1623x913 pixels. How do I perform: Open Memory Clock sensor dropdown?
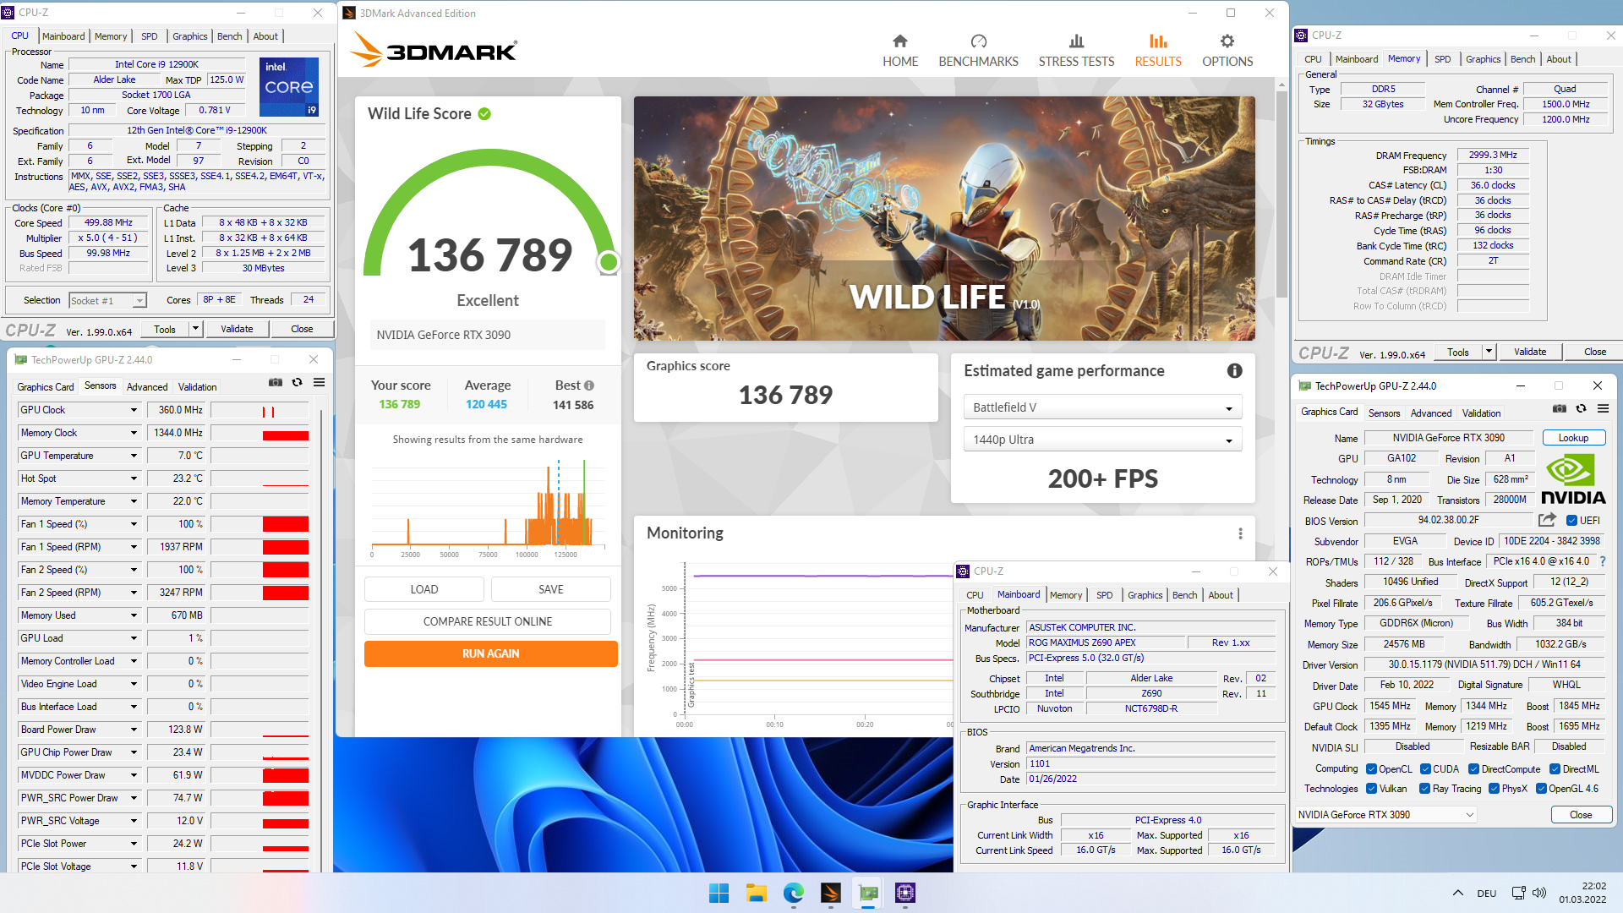coord(134,433)
